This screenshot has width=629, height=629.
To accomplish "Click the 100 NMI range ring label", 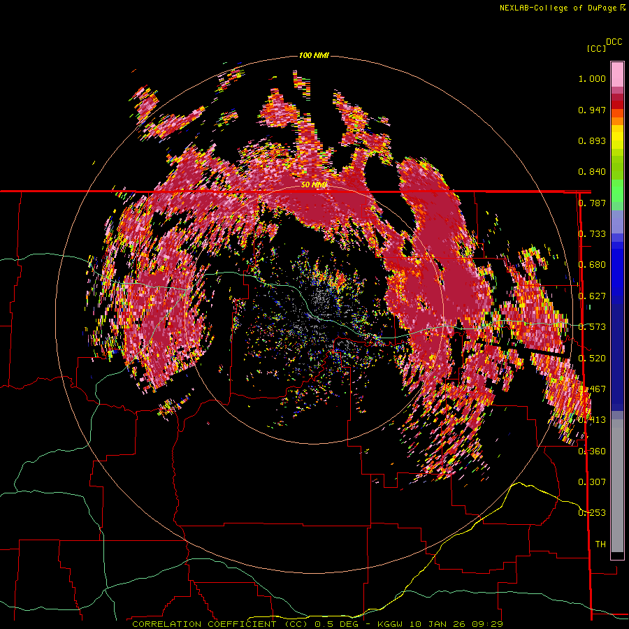I will click(x=314, y=55).
